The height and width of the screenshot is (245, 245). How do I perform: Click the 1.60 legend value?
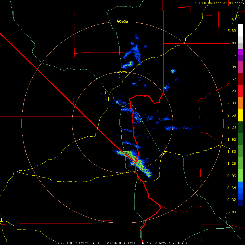(x=232, y=151)
